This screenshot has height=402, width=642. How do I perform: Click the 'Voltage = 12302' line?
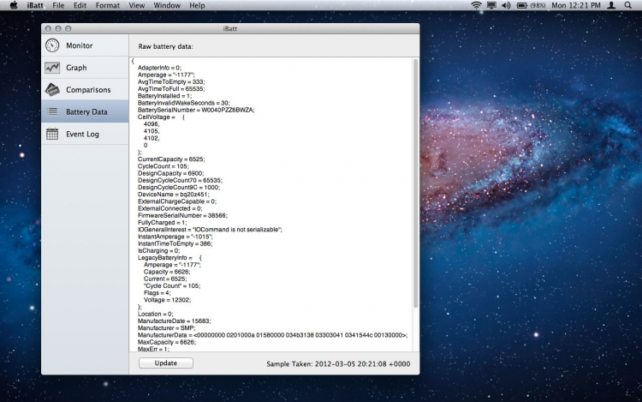pyautogui.click(x=167, y=300)
